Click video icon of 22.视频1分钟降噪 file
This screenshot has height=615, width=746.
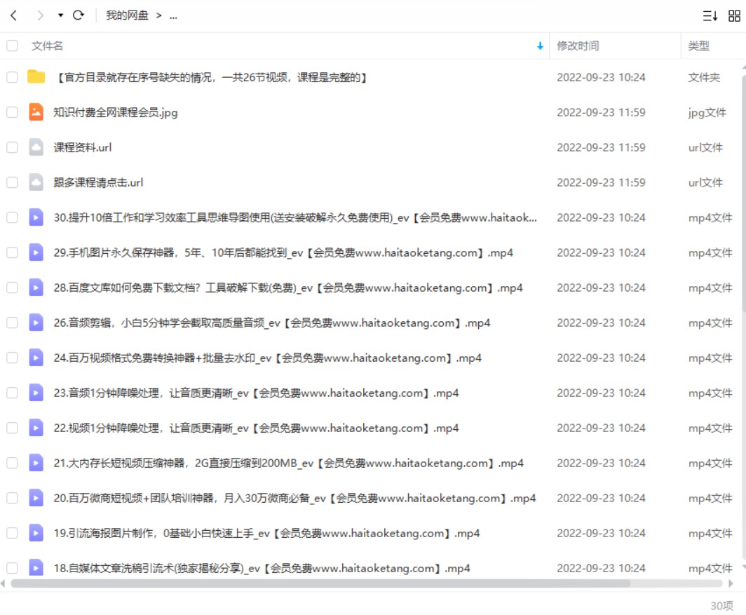(36, 428)
